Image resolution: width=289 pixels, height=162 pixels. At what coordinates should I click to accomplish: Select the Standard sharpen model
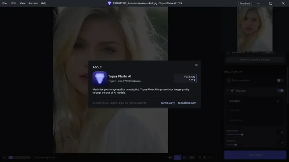(x=255, y=101)
